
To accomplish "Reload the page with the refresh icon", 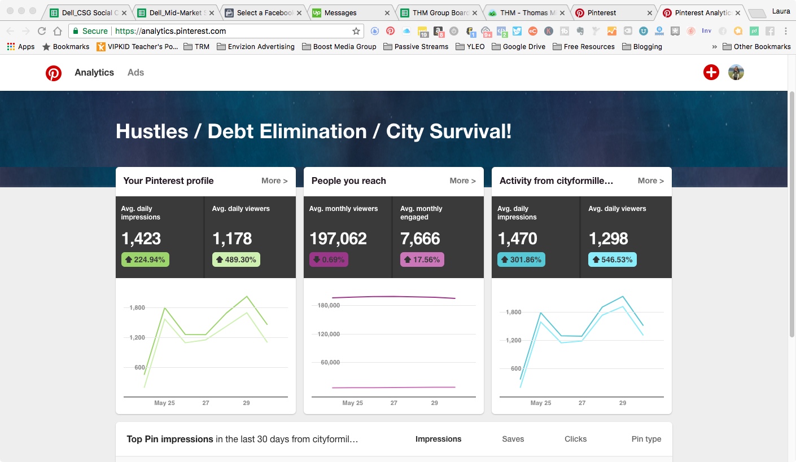I will (x=42, y=32).
